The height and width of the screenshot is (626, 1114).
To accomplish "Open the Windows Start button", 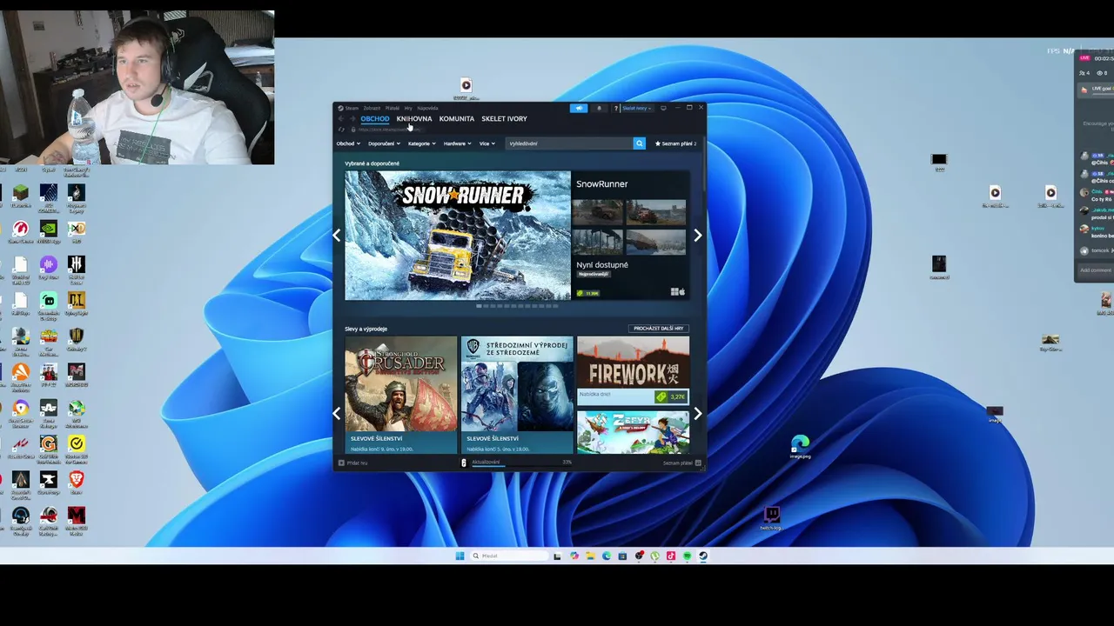I will tap(460, 556).
